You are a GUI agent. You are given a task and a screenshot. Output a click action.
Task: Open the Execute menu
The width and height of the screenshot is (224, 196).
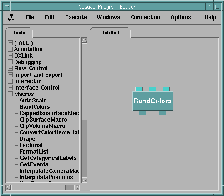76,17
